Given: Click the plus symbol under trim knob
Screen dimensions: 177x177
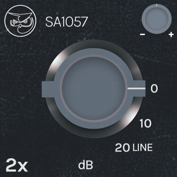Looking at the screenshot, I should point(171,34).
